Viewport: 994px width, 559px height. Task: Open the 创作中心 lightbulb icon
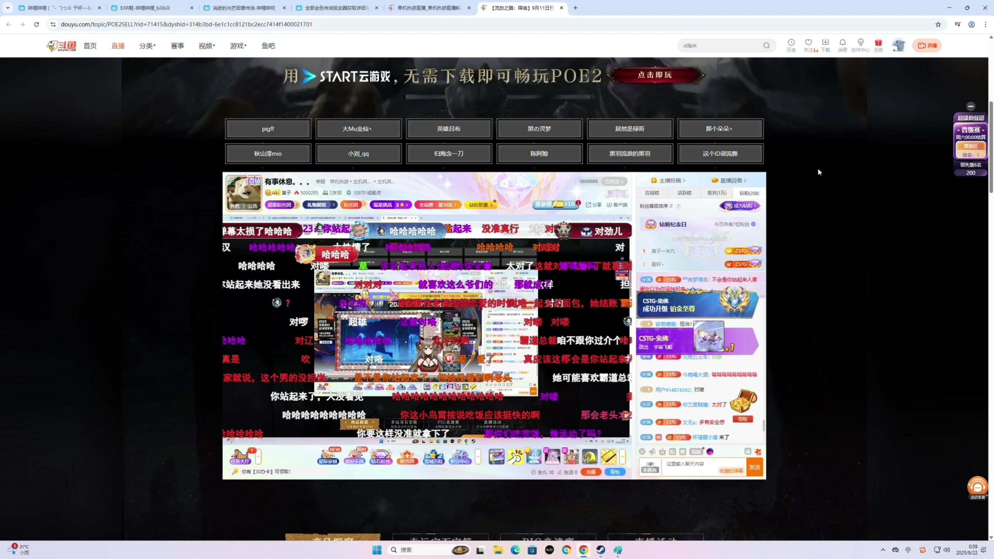coord(860,45)
